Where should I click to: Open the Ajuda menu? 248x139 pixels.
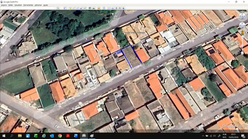(x=46, y=5)
